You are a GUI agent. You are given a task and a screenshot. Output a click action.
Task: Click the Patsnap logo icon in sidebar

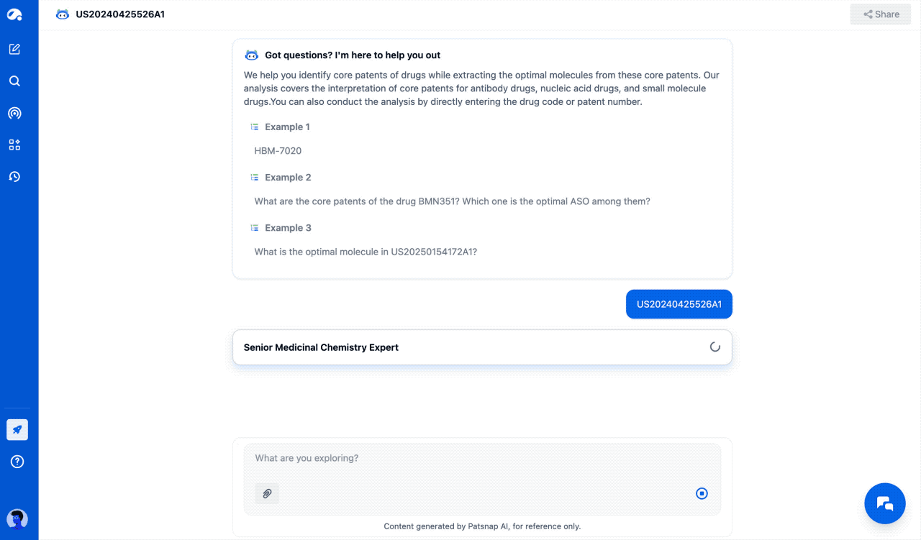click(14, 14)
